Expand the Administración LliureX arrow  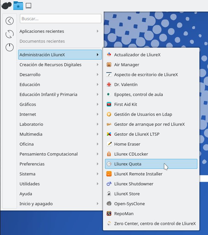[x=98, y=55]
